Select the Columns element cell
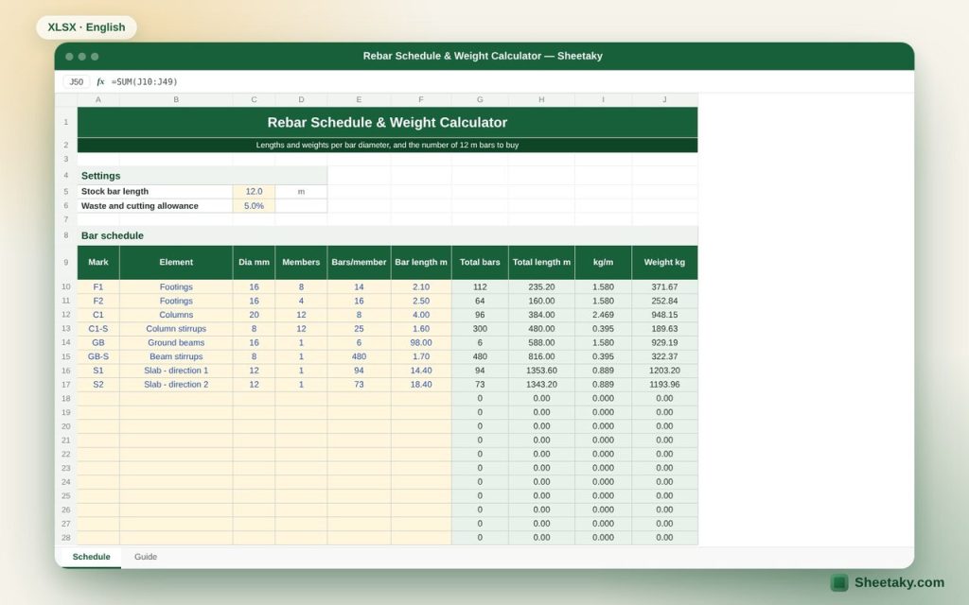Viewport: 969px width, 605px height. pyautogui.click(x=176, y=315)
